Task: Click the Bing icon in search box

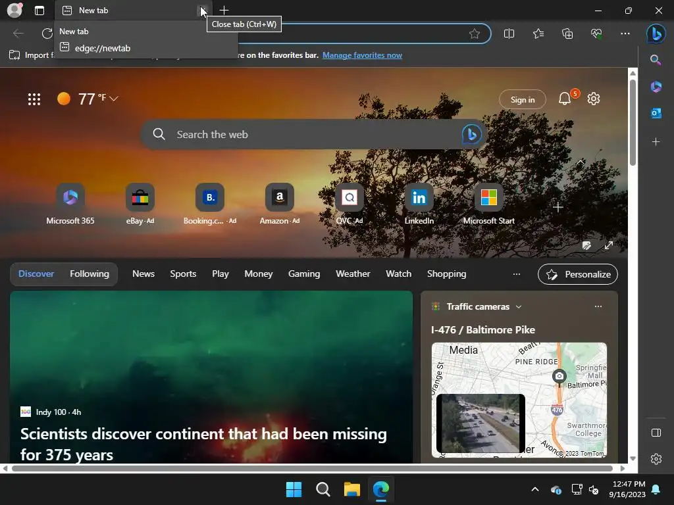Action: (x=471, y=134)
